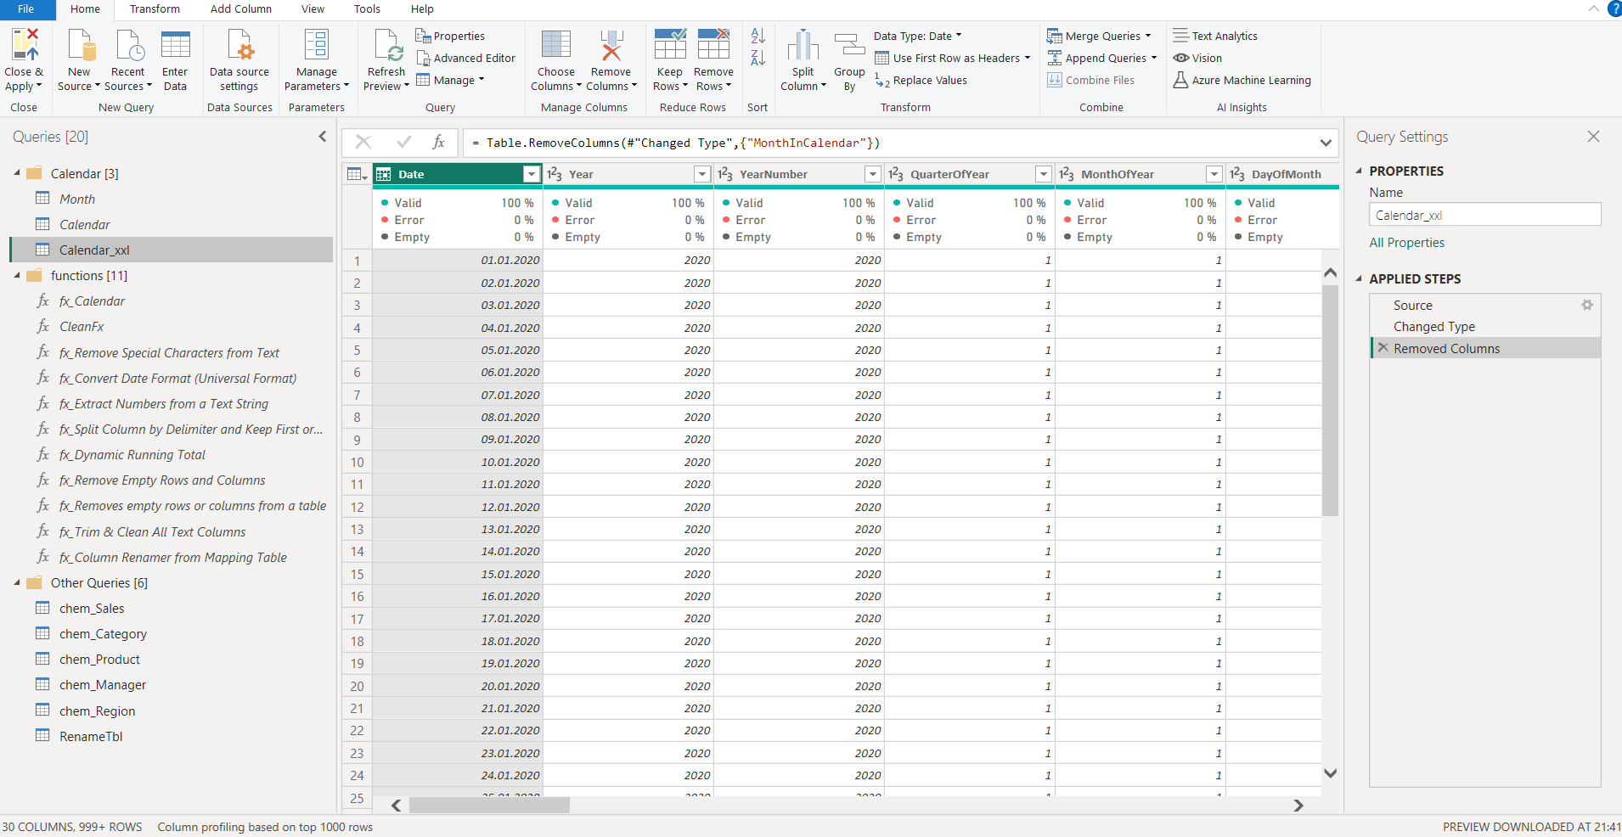Viewport: 1622px width, 837px height.
Task: Switch to the Add Column tab
Action: [241, 9]
